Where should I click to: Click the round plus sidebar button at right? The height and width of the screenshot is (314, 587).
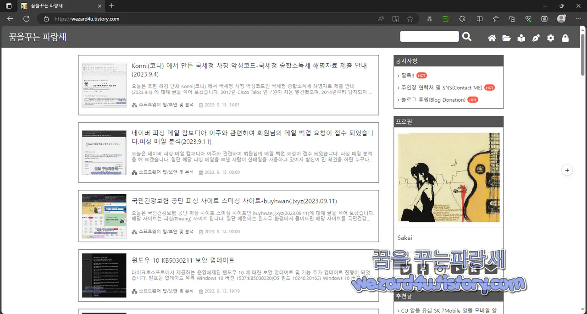coord(567,170)
